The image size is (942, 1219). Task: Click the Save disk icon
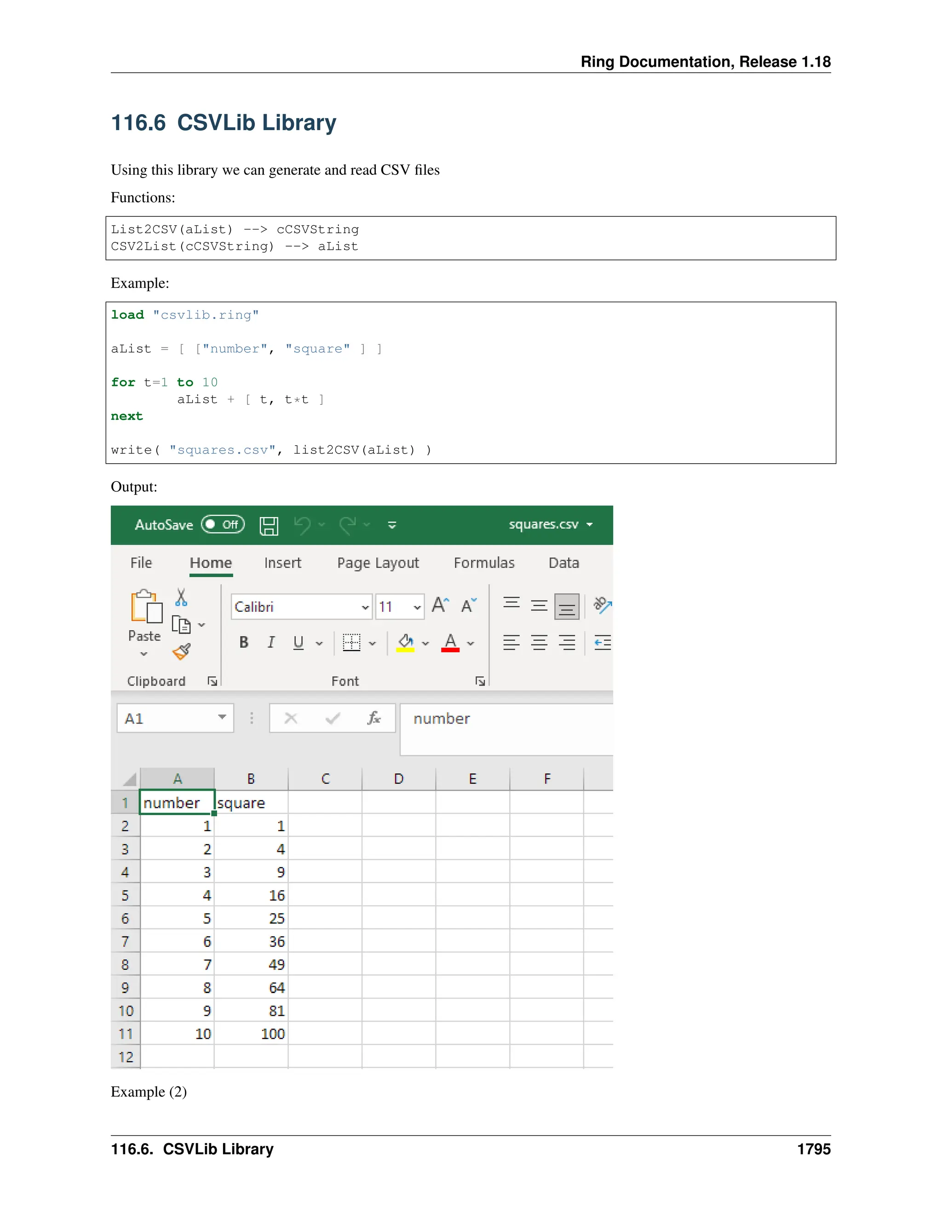click(269, 525)
